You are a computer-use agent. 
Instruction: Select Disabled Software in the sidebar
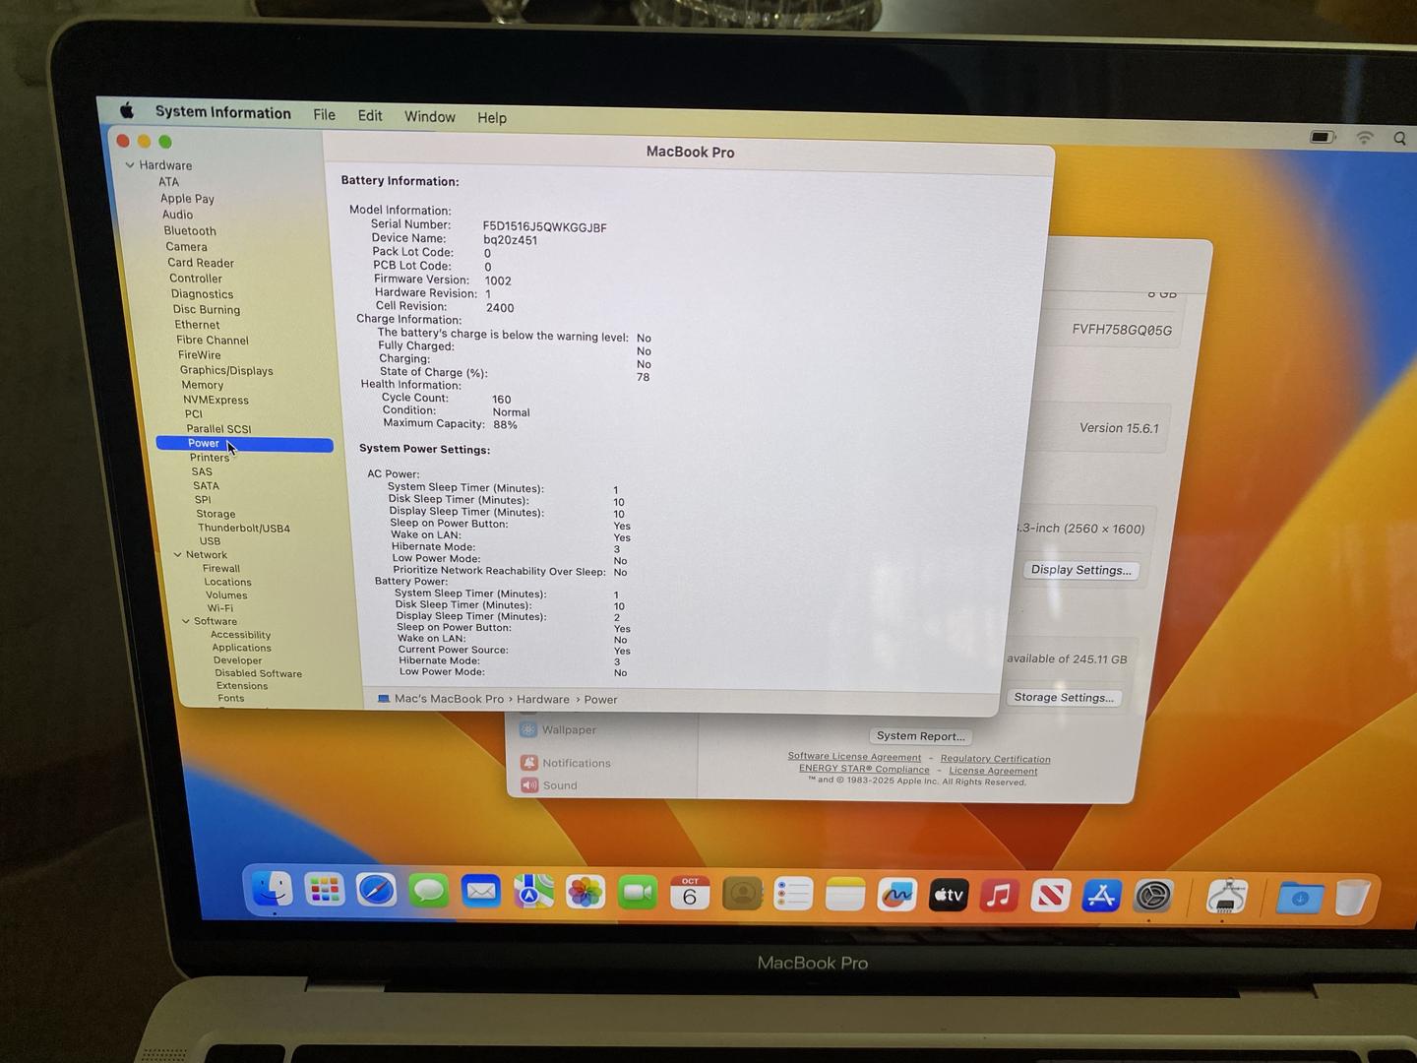pyautogui.click(x=259, y=673)
